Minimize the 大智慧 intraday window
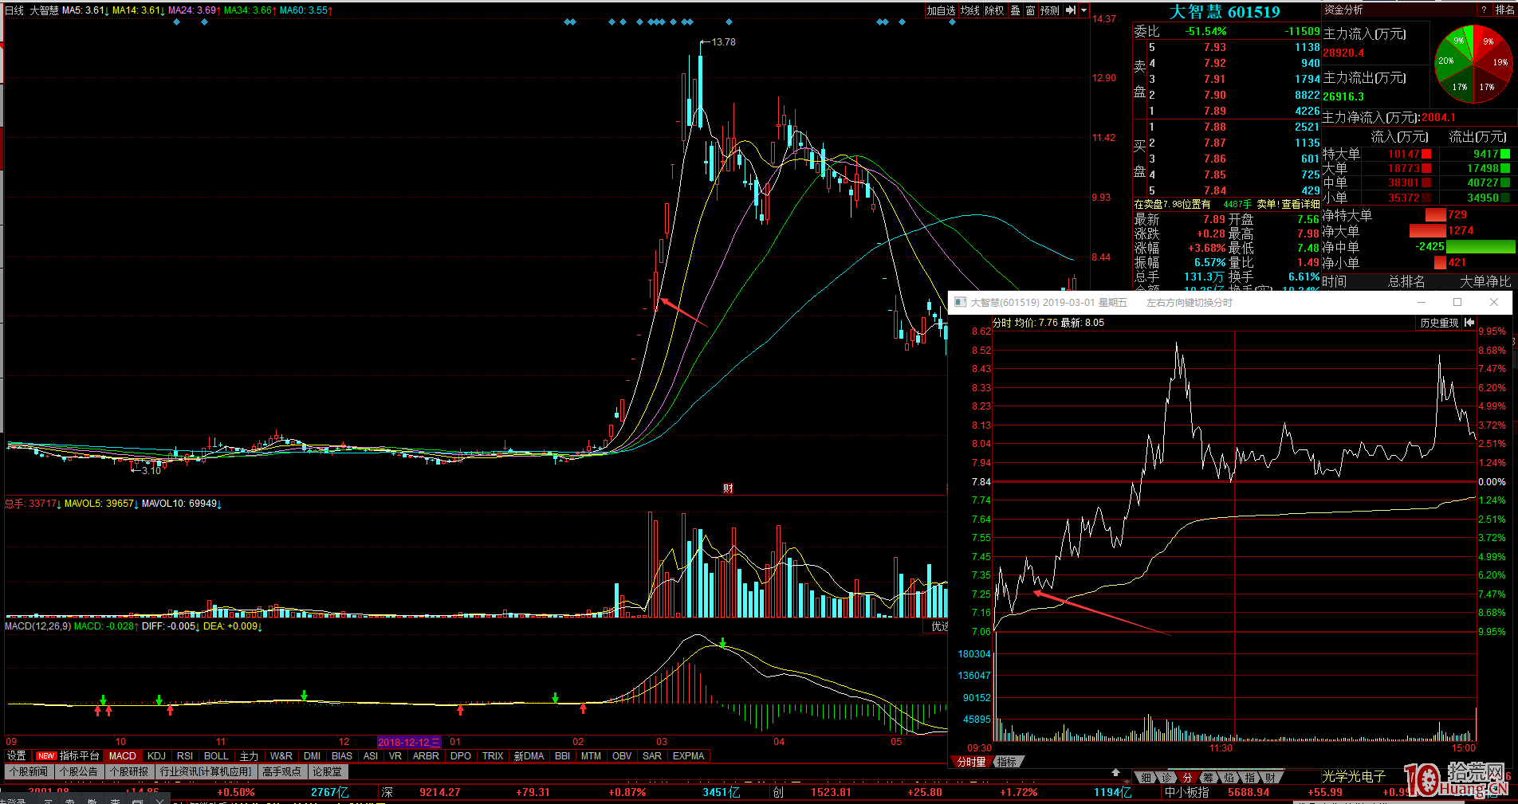This screenshot has width=1518, height=804. 1421,302
